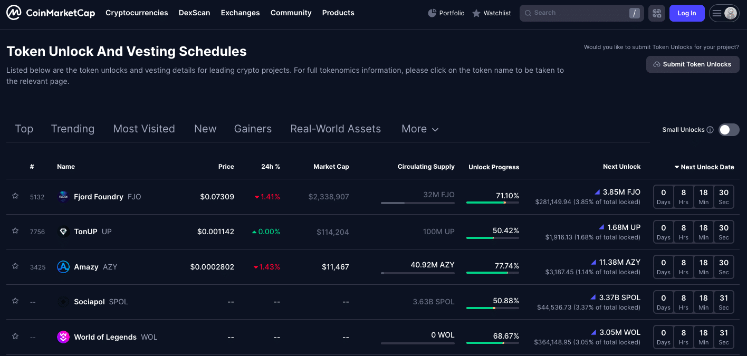Toggle the Small Unlocks switch
Screen dimensions: 747x356
(729, 130)
